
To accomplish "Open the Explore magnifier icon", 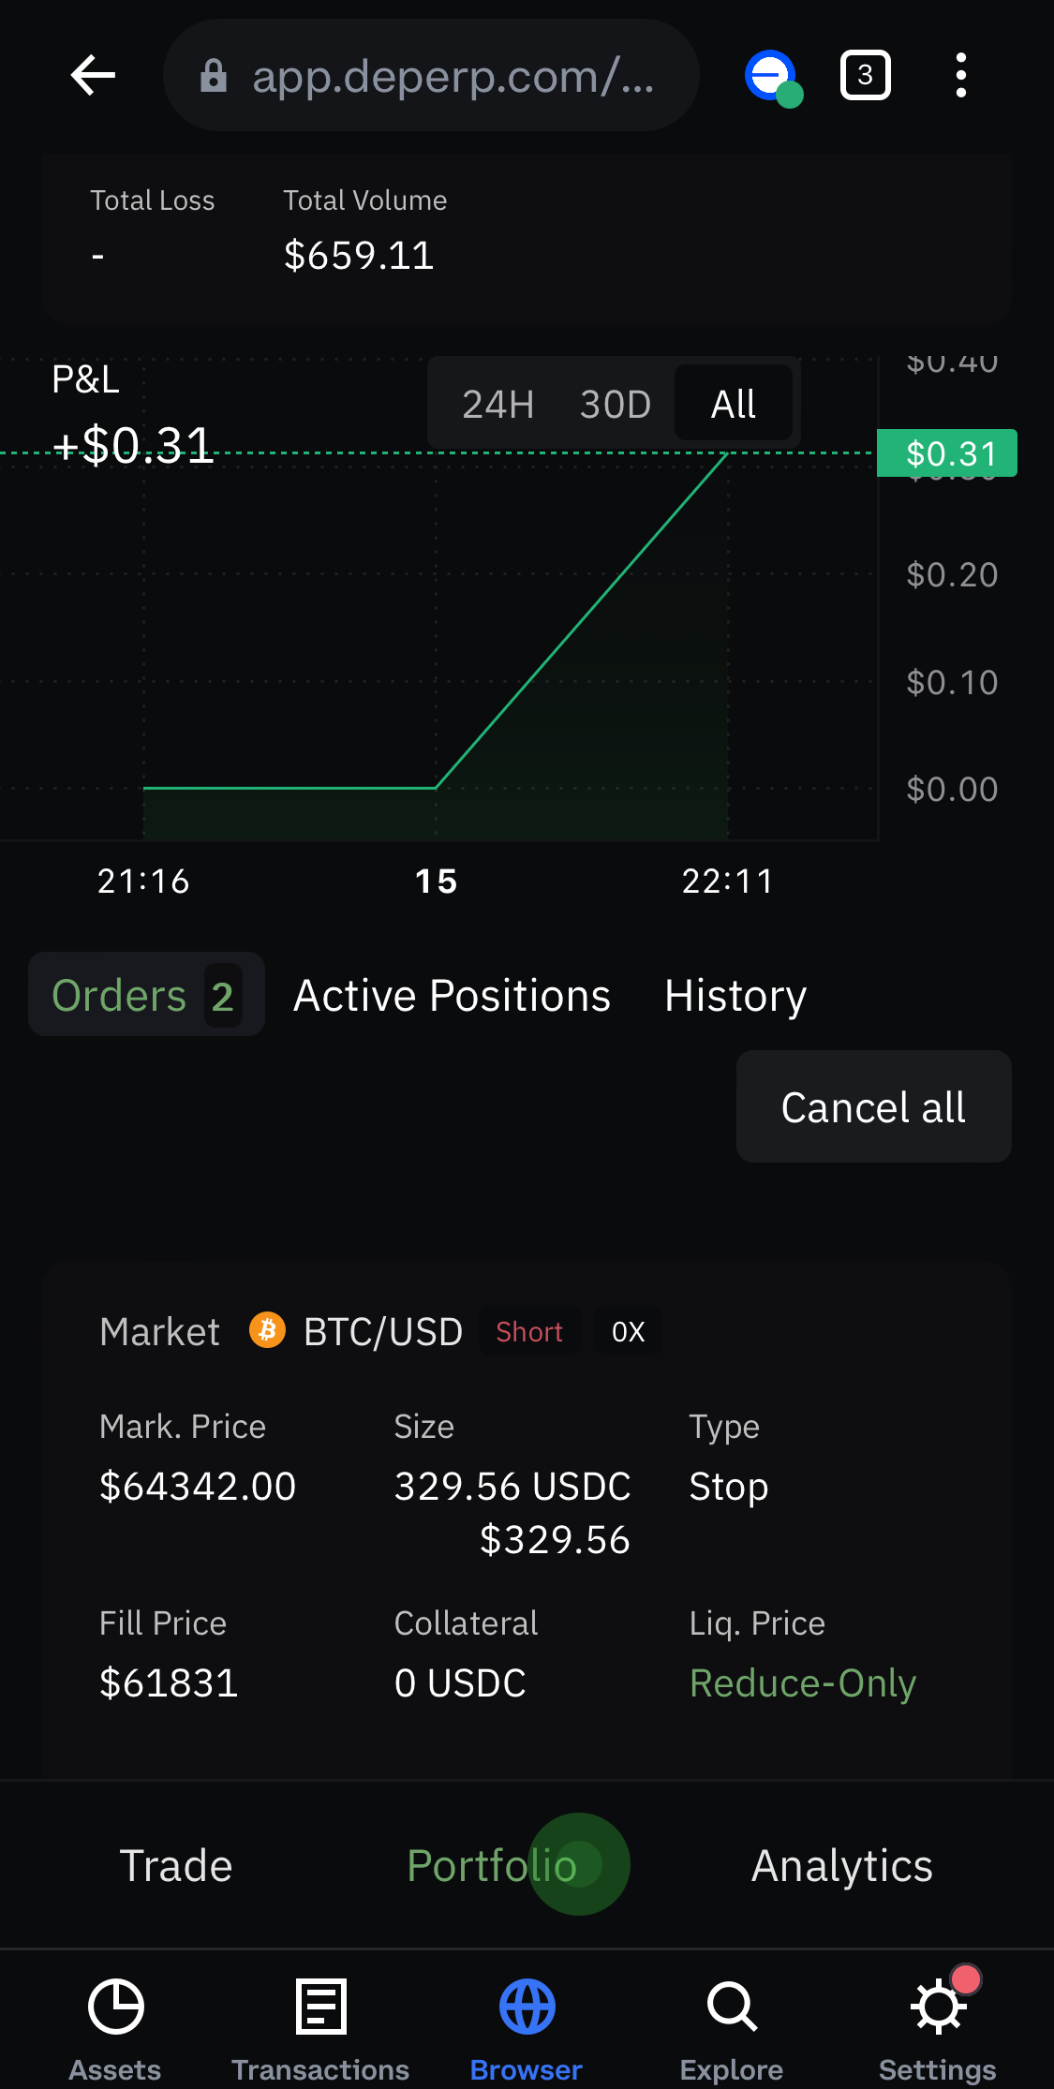I will point(732,2007).
